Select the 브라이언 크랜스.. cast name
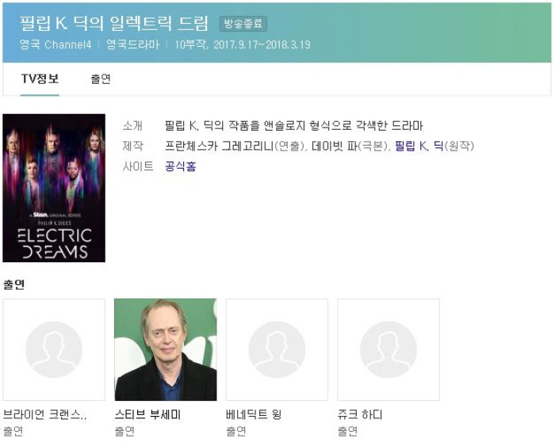 click(x=44, y=414)
